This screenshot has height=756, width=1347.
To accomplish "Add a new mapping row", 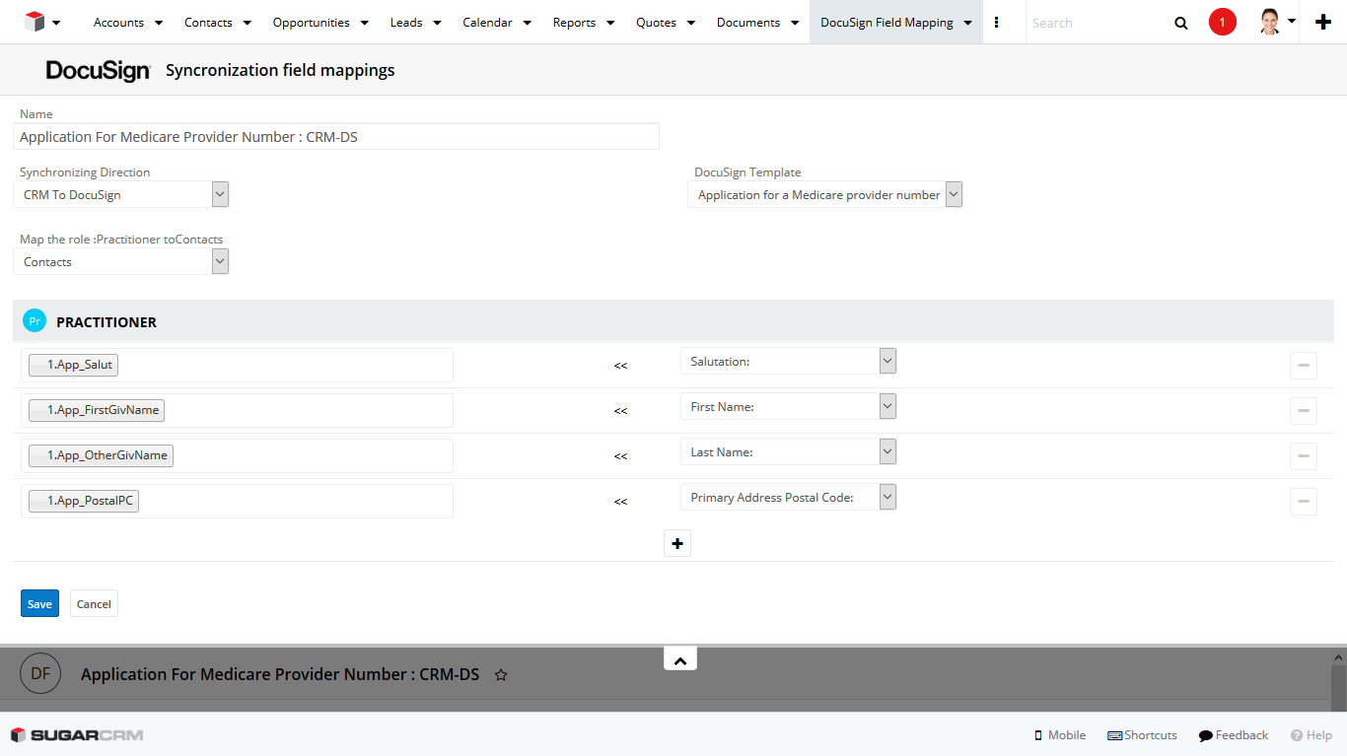I will (677, 543).
